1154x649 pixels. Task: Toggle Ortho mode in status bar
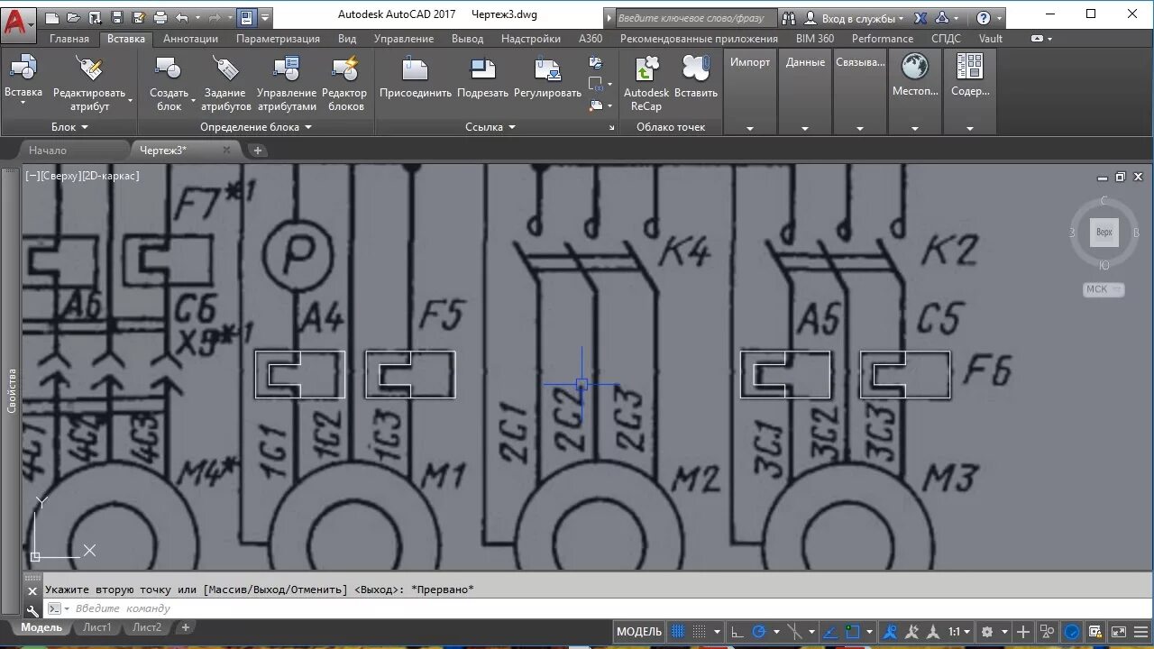point(737,632)
